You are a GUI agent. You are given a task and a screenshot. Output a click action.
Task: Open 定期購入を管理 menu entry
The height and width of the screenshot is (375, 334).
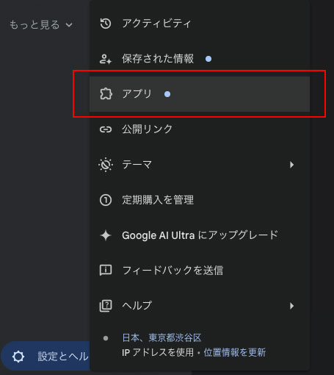click(200, 200)
